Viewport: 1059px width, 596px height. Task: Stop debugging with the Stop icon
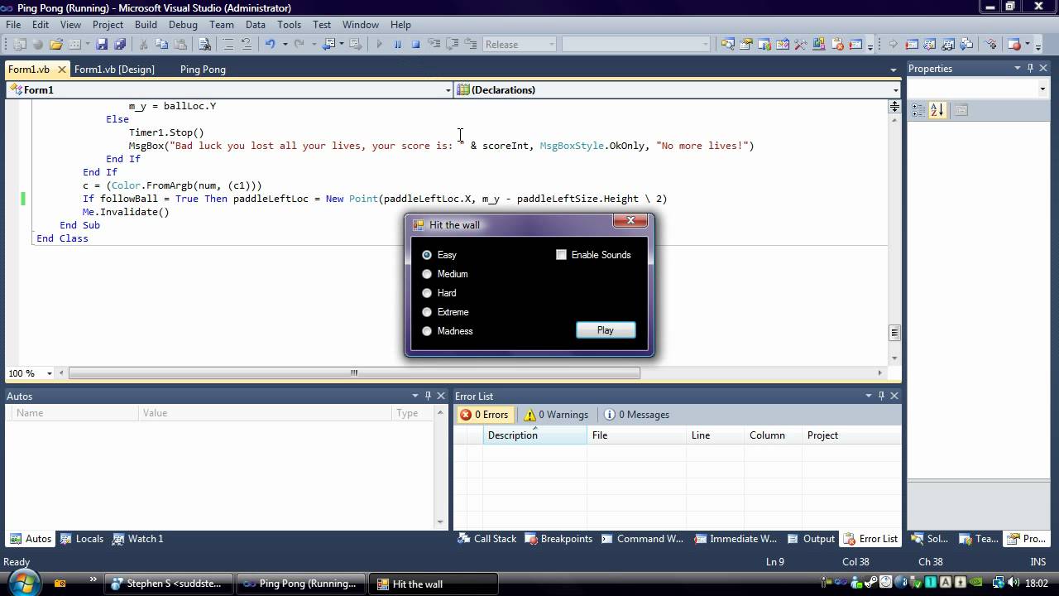pos(415,44)
